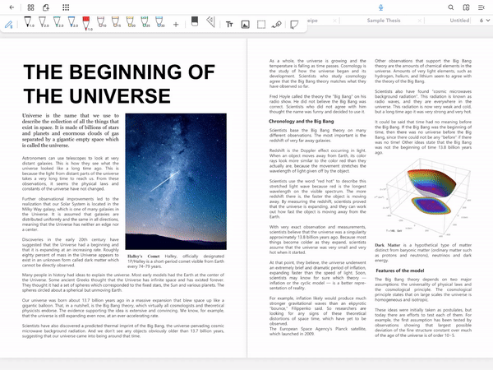Open the ruler triangle tool

210,21
